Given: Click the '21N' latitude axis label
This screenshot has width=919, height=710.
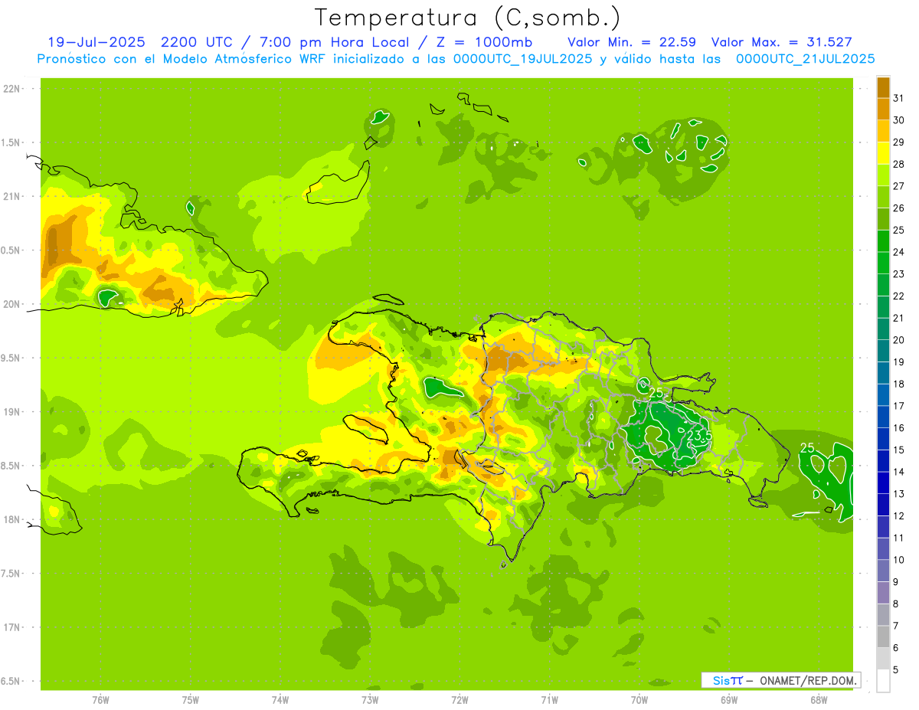Looking at the screenshot, I should pos(11,197).
